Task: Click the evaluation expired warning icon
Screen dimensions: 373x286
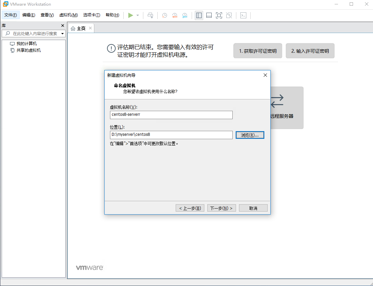Action: [111, 48]
